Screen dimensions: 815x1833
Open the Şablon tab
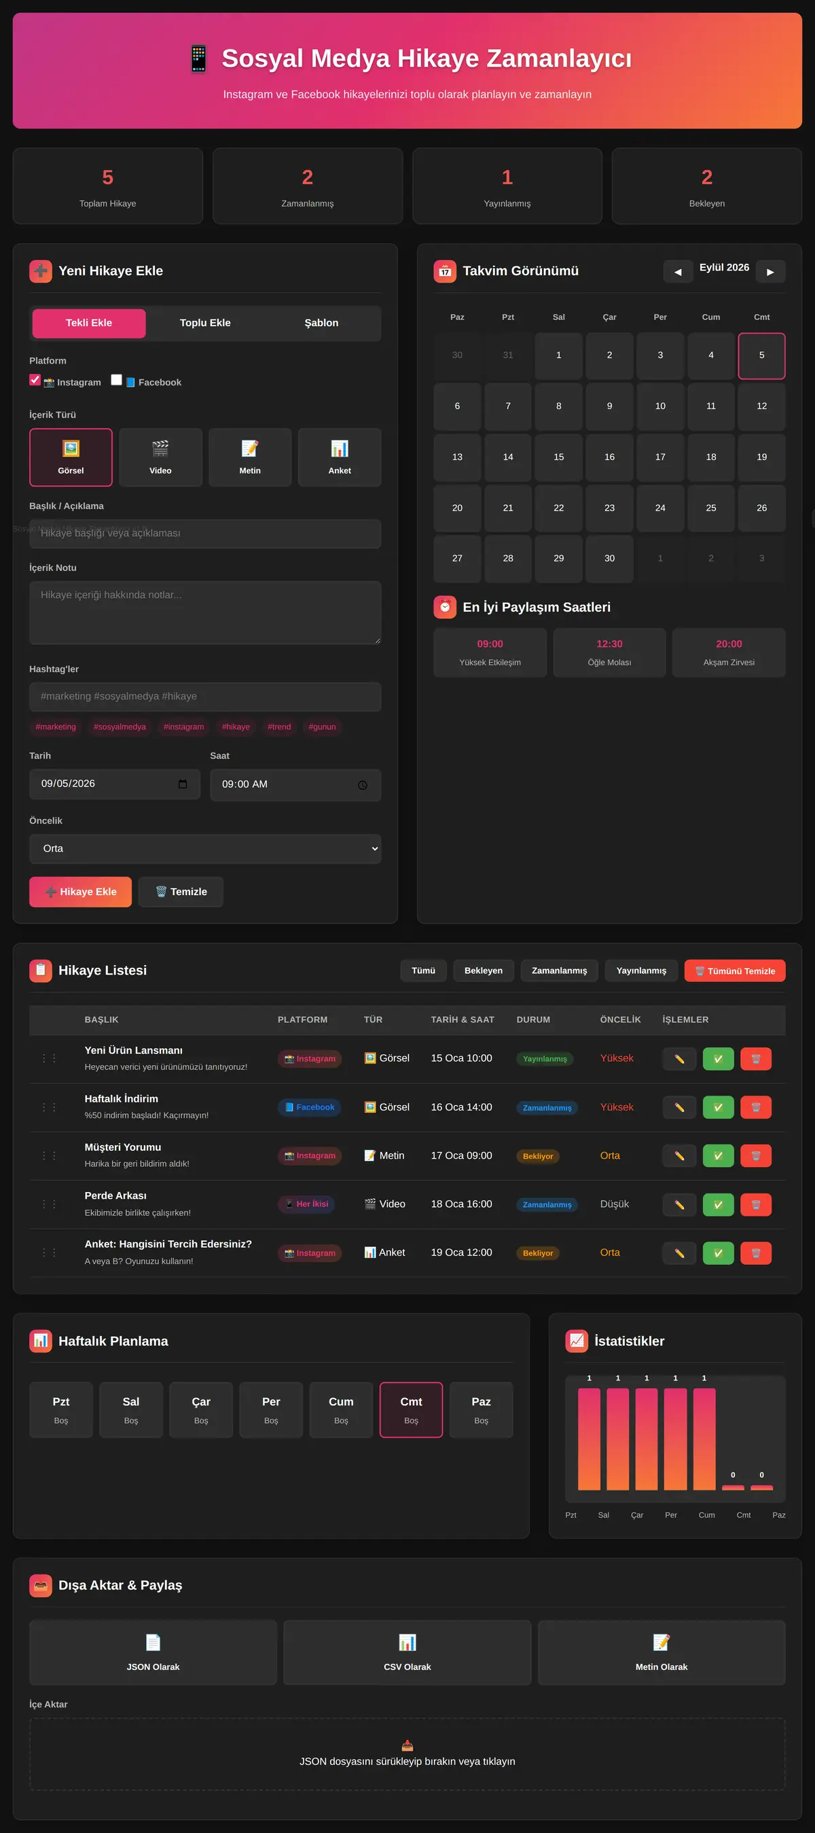coord(321,323)
